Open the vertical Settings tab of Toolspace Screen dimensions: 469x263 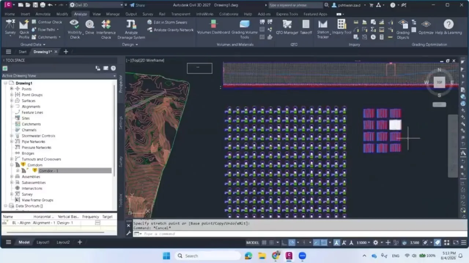click(x=121, y=122)
